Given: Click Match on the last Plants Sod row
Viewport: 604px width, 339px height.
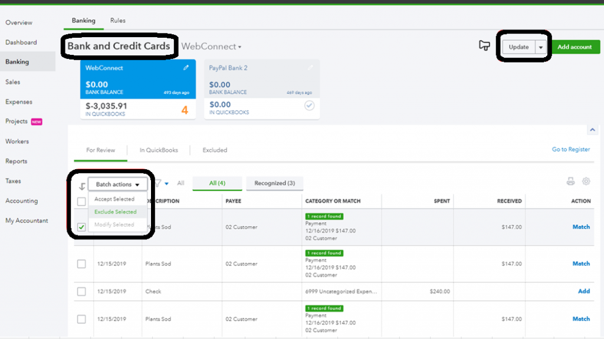Looking at the screenshot, I should tap(581, 319).
